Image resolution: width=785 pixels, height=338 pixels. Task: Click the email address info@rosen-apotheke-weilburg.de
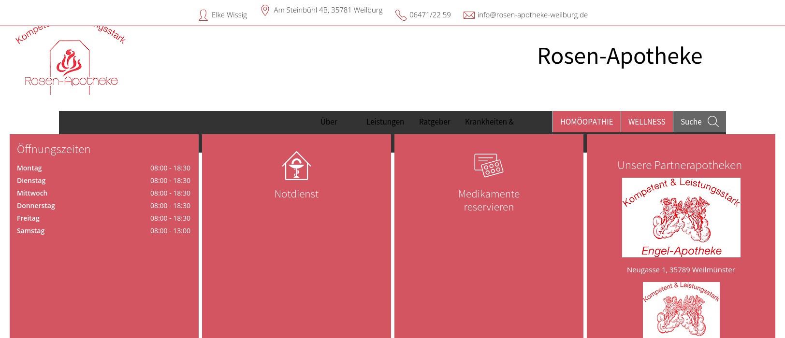tap(533, 15)
